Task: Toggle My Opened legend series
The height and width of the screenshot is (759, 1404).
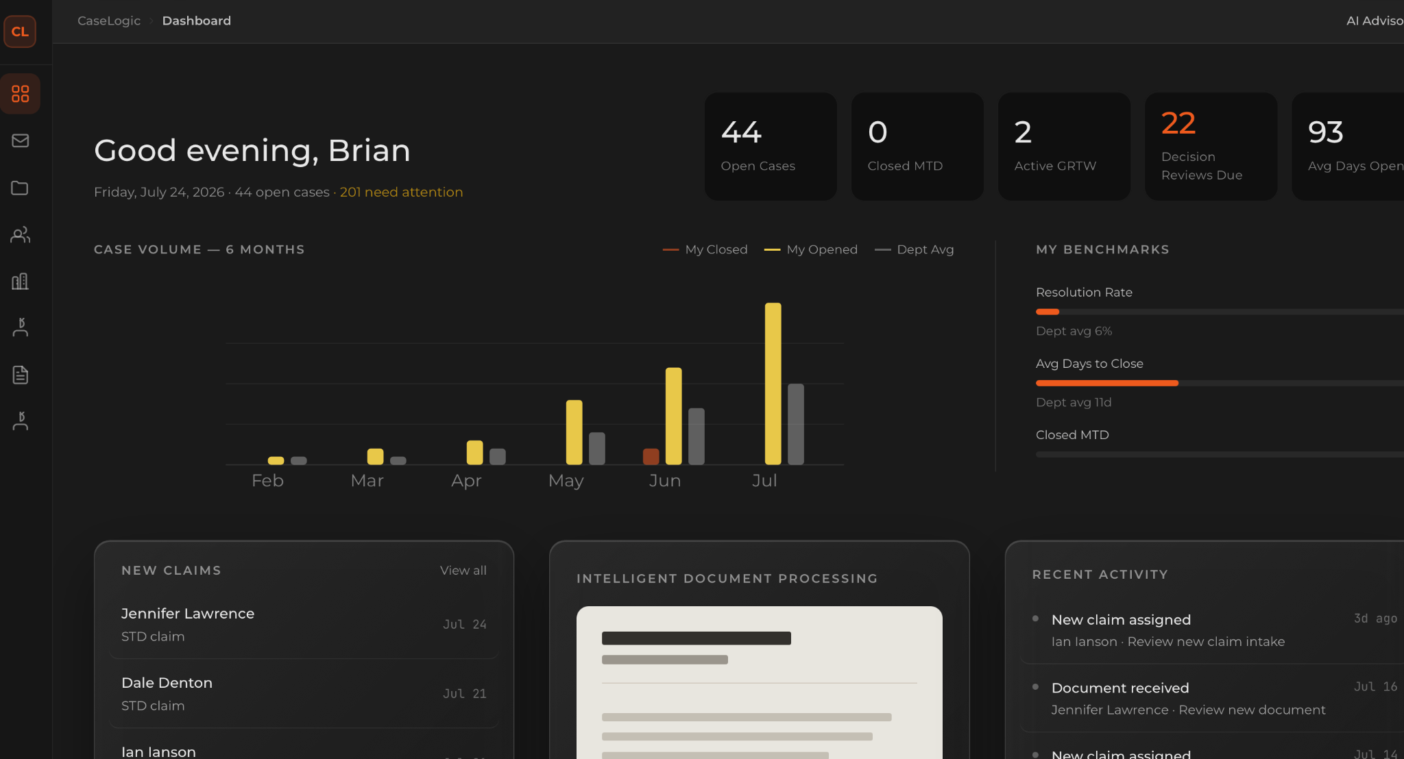Action: coord(810,249)
